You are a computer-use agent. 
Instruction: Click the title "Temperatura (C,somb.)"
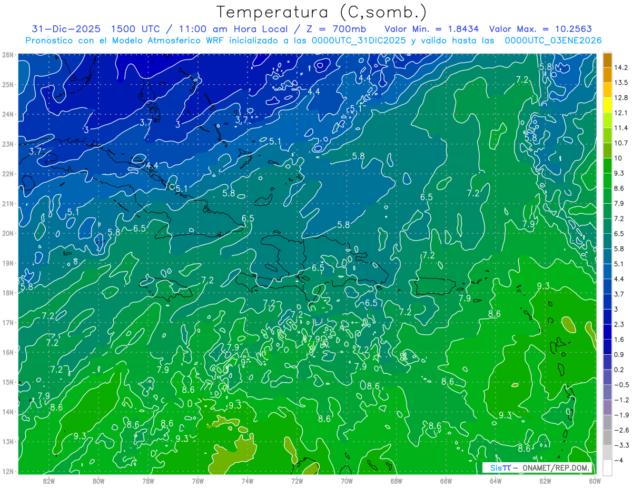click(322, 12)
